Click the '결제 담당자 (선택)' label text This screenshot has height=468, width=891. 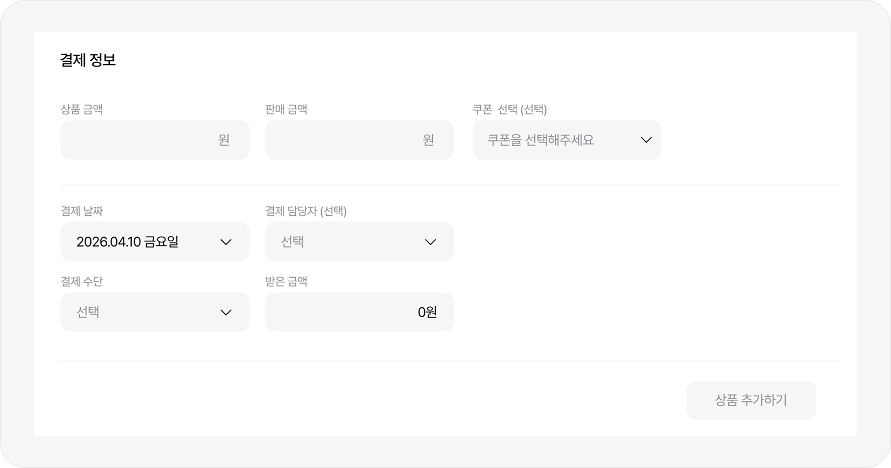(306, 211)
